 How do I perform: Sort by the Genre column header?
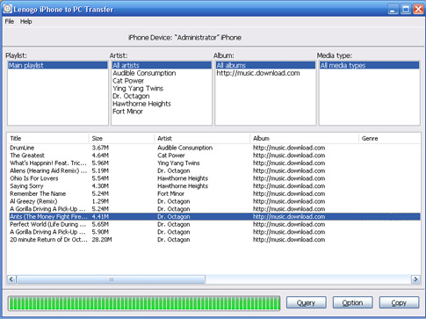tap(389, 138)
